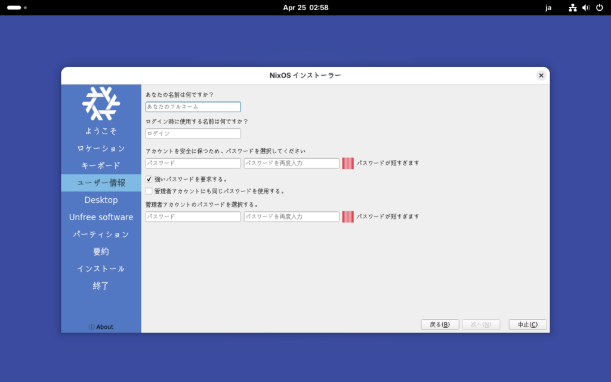Go to Unfree software step
611x382 pixels.
pyautogui.click(x=101, y=217)
